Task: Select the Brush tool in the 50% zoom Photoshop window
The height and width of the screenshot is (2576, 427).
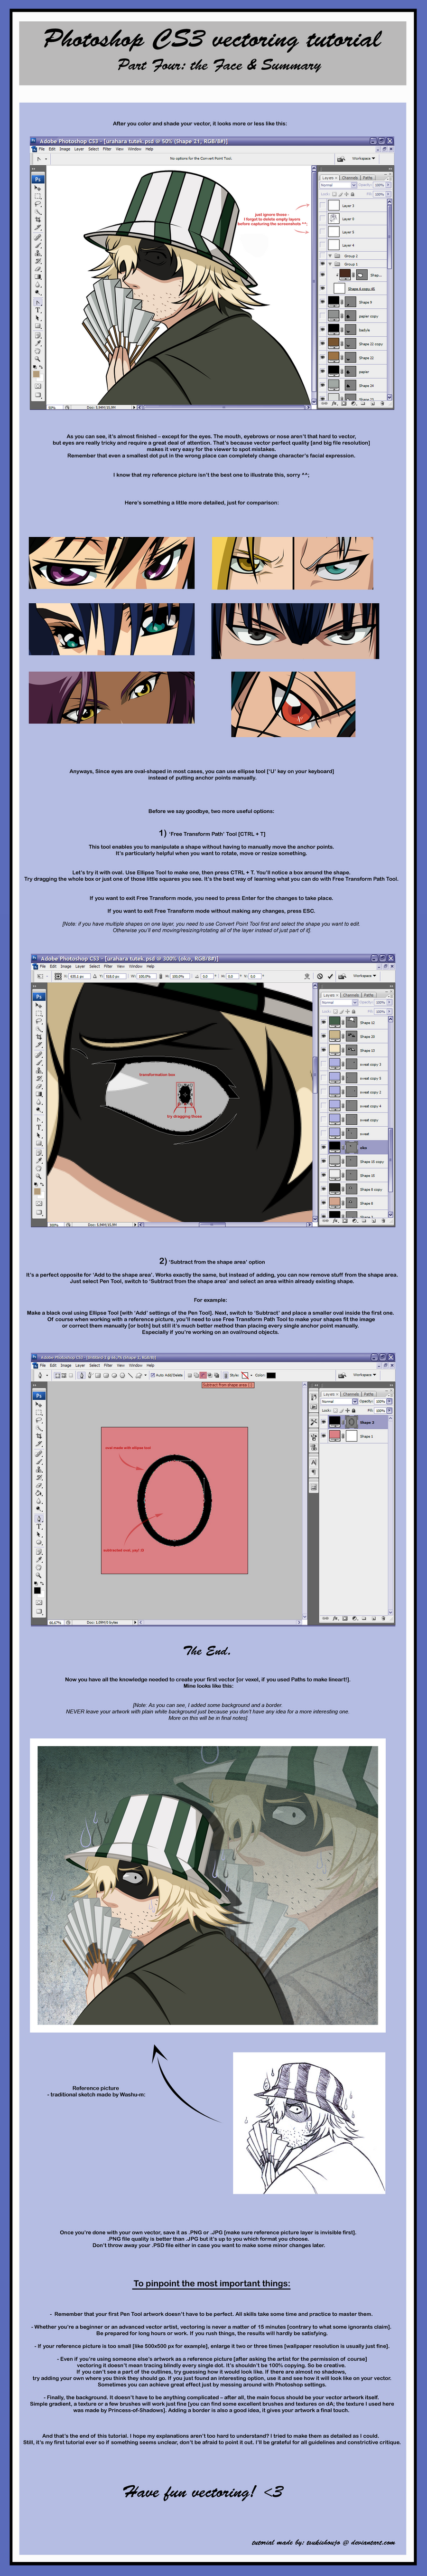Action: pyautogui.click(x=38, y=246)
